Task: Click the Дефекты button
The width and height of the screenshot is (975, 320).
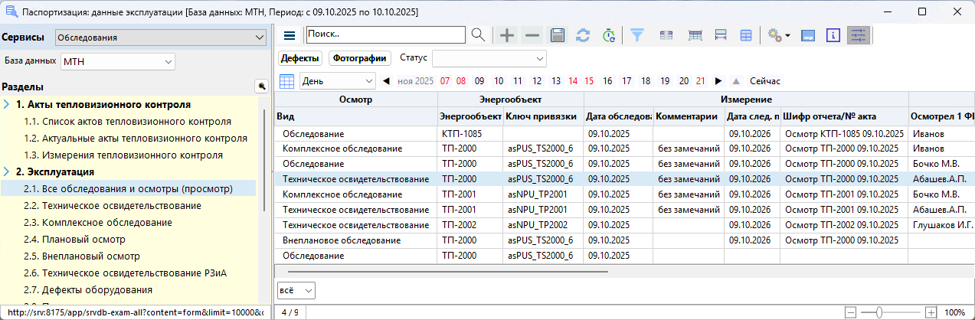Action: [x=299, y=58]
